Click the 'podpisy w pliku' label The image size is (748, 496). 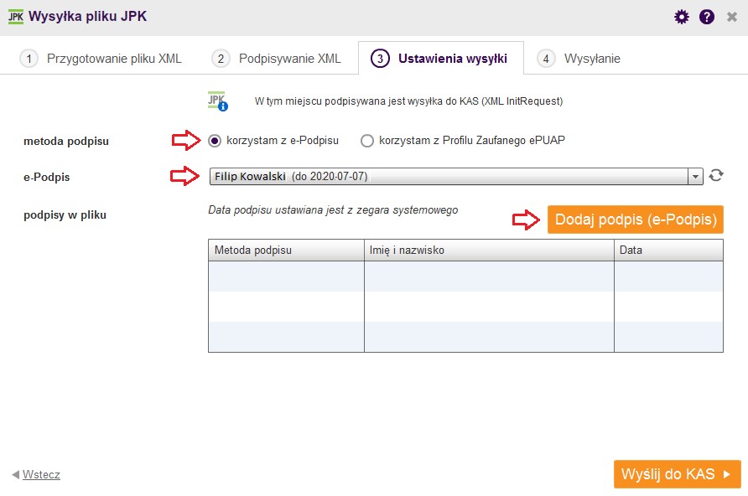point(65,215)
